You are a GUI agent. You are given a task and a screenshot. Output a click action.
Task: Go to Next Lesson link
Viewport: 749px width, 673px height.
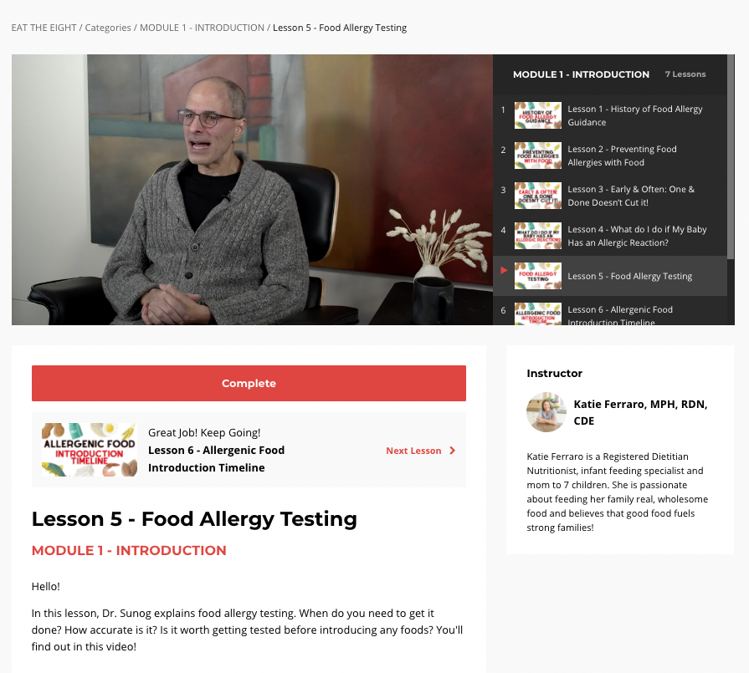click(x=413, y=451)
